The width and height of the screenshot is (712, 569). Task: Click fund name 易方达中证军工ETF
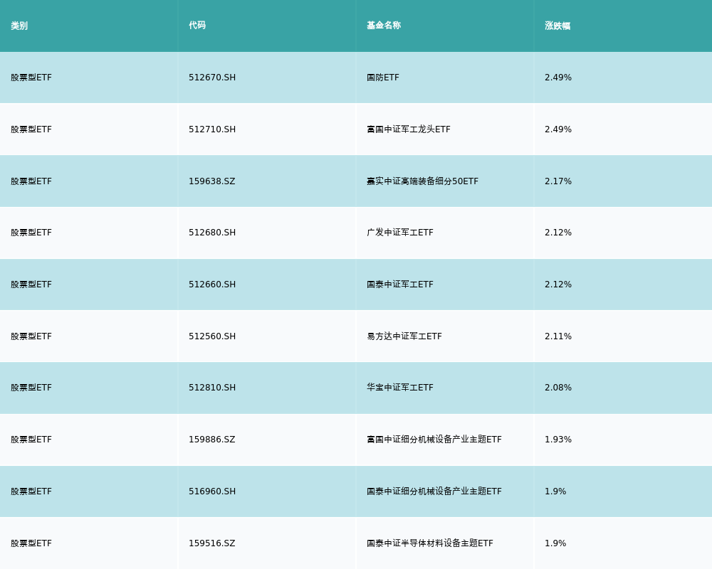pos(404,336)
